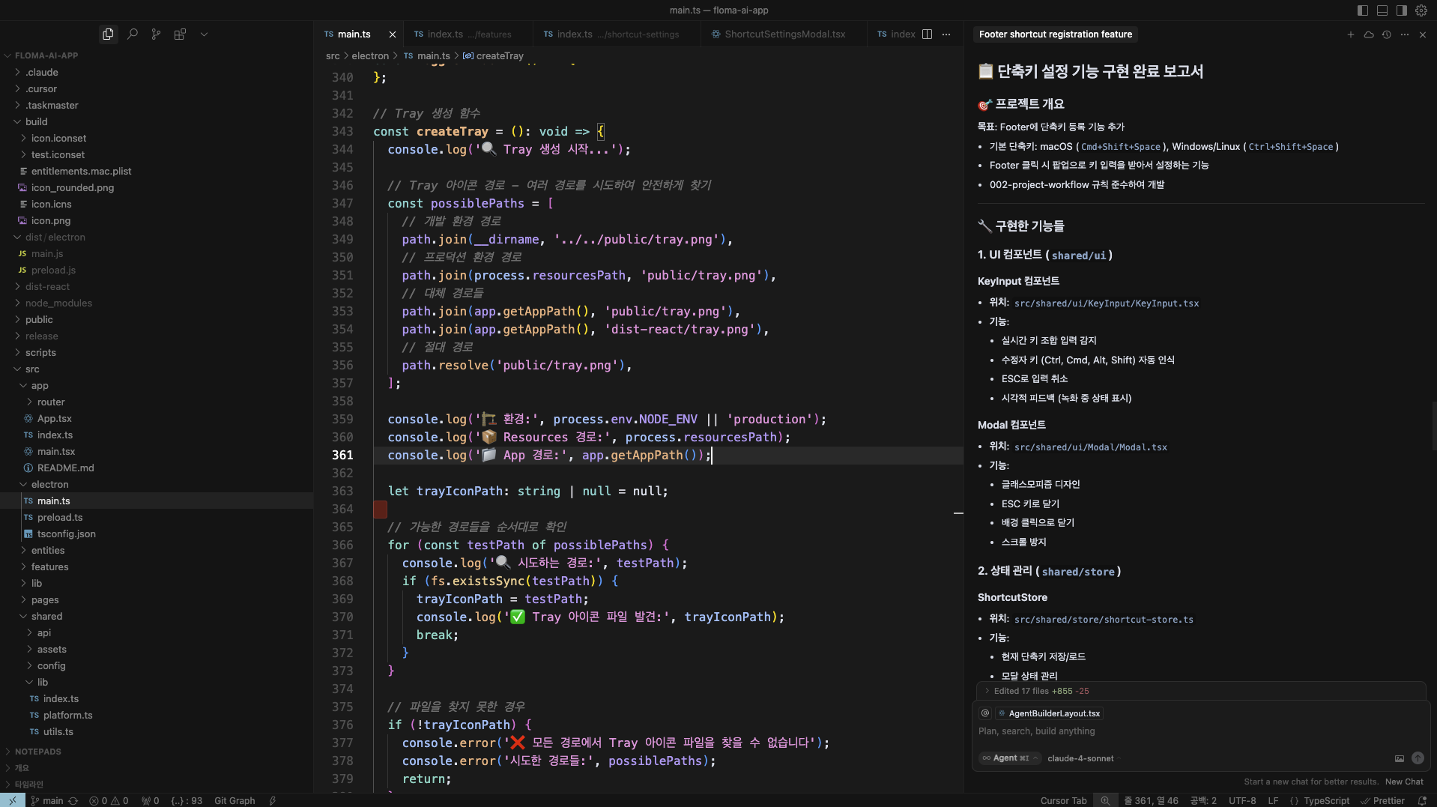Image resolution: width=1437 pixels, height=807 pixels.
Task: Open the Search view icon
Action: pyautogui.click(x=133, y=34)
